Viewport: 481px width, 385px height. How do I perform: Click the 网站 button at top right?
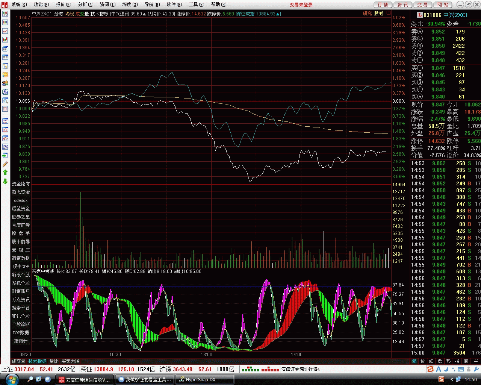pos(443,5)
